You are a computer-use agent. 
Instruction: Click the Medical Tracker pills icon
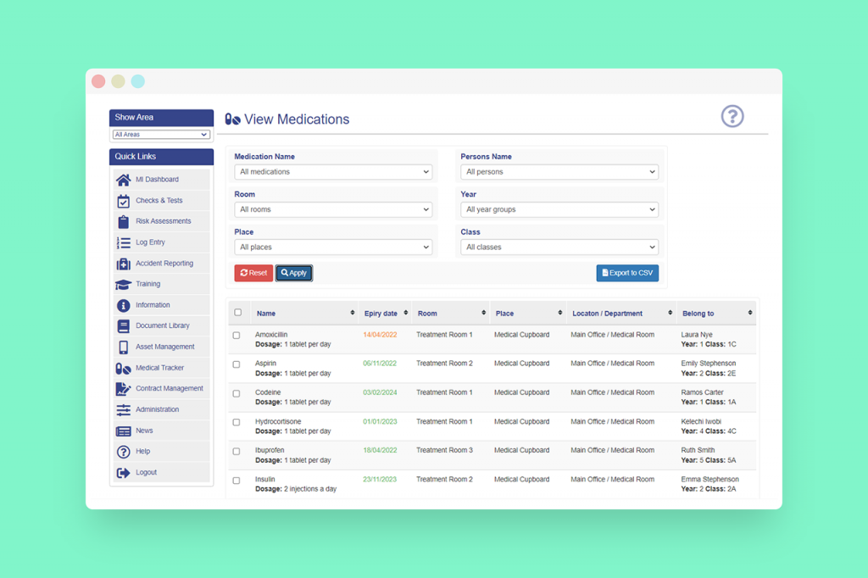pos(124,368)
